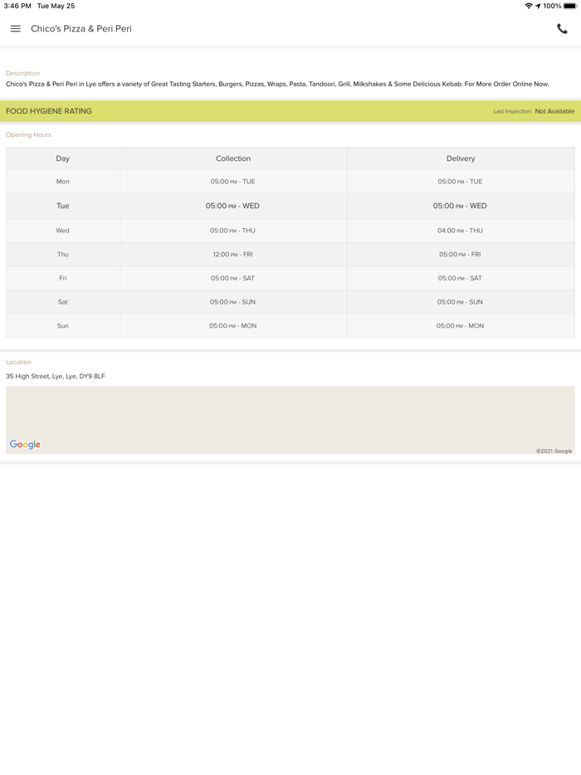Click the ©2021 Google map attribution
581x775 pixels.
pyautogui.click(x=554, y=451)
